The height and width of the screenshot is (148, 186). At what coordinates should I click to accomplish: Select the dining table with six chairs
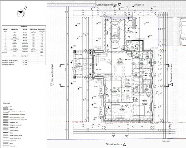(x=119, y=71)
